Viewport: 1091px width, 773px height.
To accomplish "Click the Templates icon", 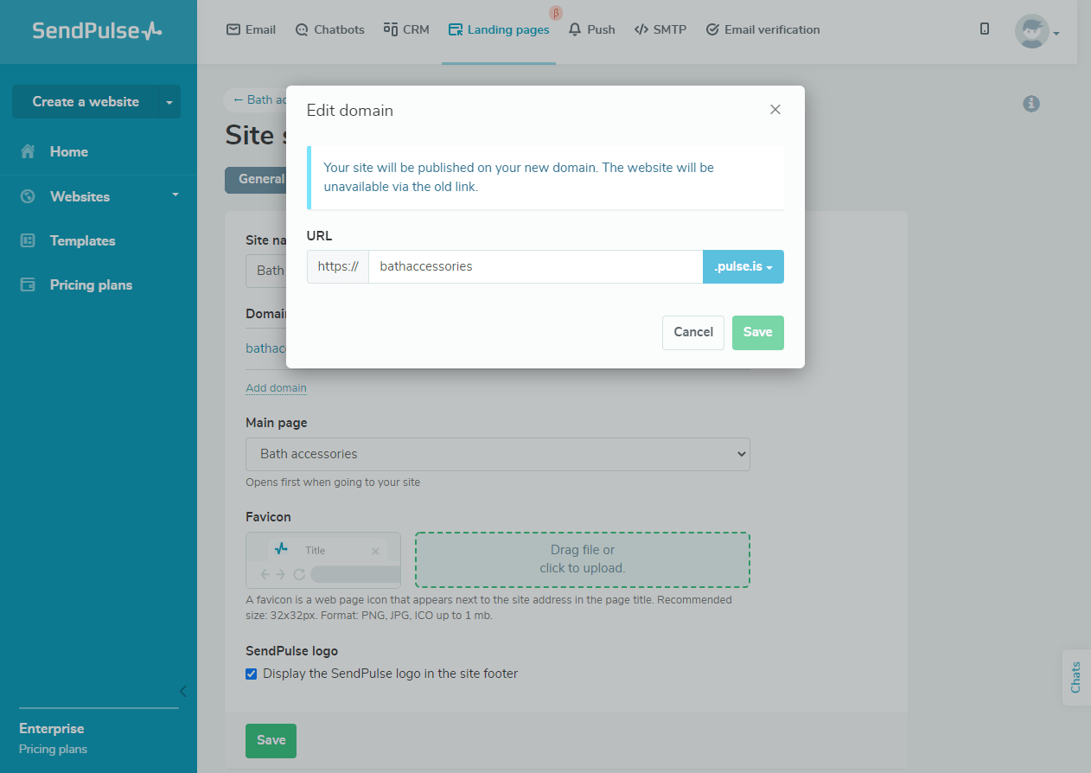I will coord(28,240).
